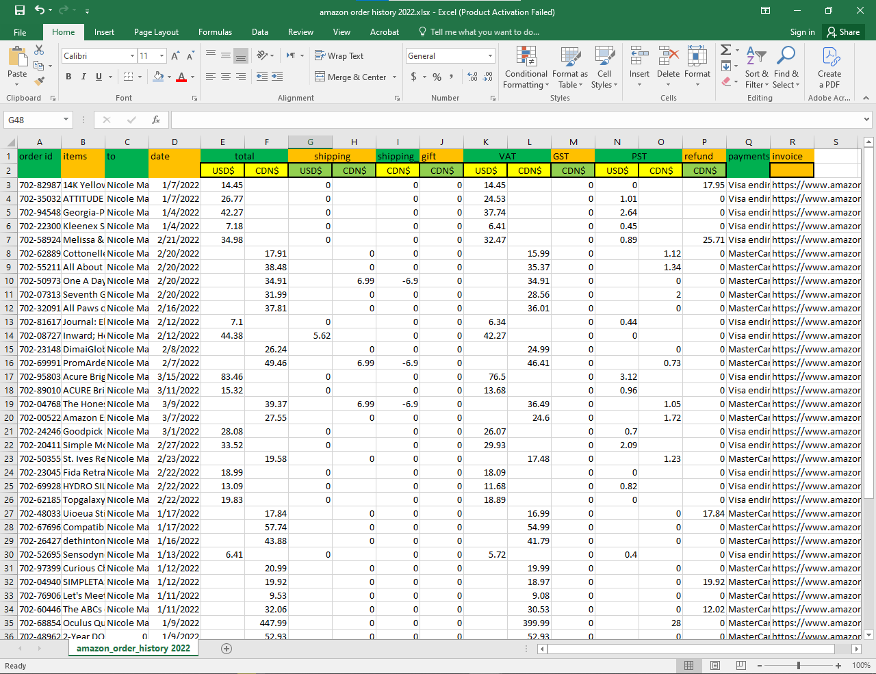The width and height of the screenshot is (876, 674).
Task: Click the Format Painter brush icon
Action: pos(39,81)
